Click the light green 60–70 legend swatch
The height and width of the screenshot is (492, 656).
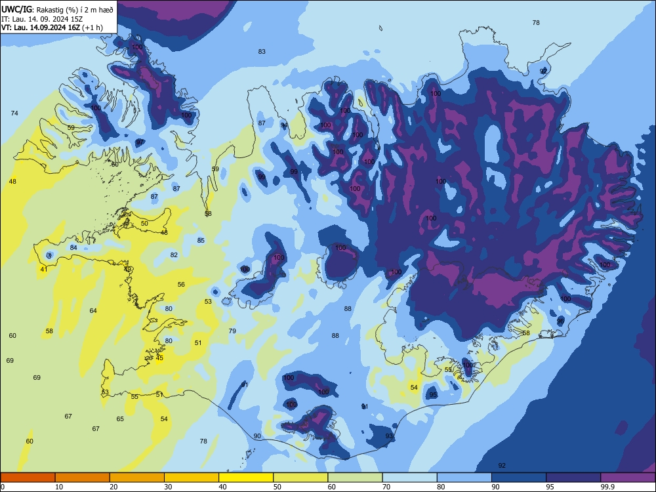point(355,478)
